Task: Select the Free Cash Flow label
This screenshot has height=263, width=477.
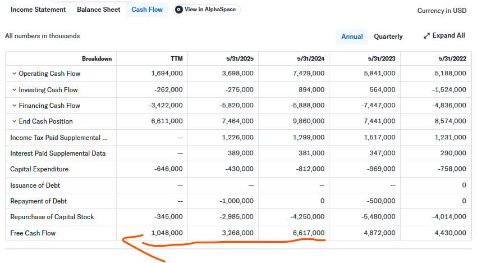Action: click(33, 233)
